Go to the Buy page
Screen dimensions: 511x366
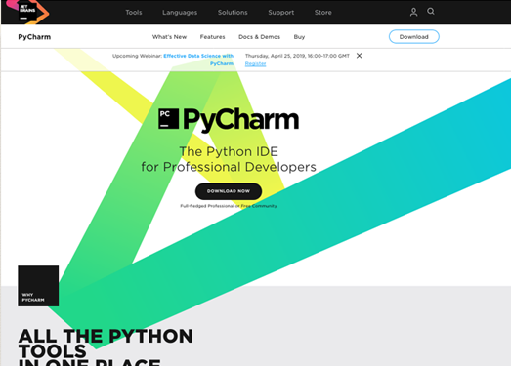click(x=299, y=37)
